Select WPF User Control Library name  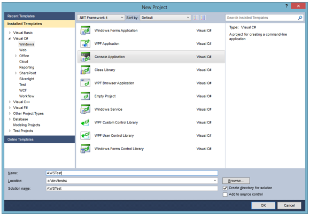click(x=114, y=136)
